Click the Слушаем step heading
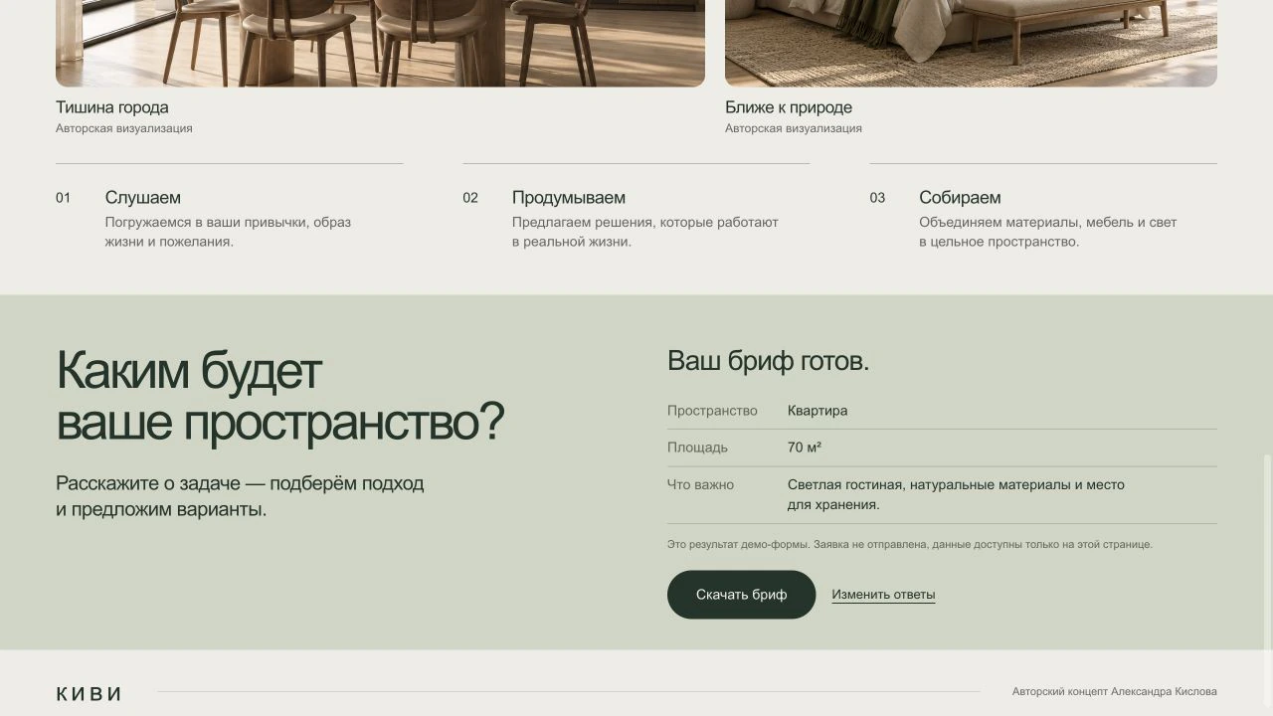Screen dimensions: 1273x716 click(143, 198)
